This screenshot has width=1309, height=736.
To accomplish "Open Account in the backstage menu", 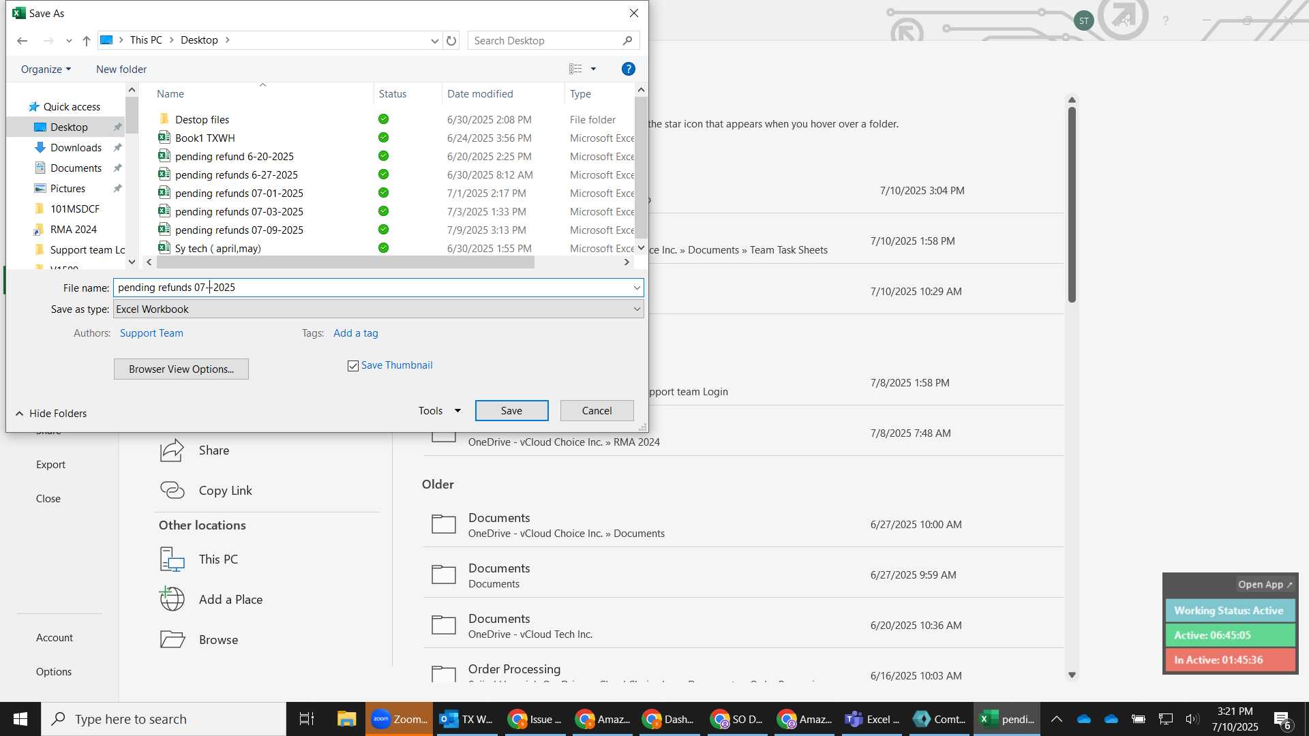I will tap(55, 638).
